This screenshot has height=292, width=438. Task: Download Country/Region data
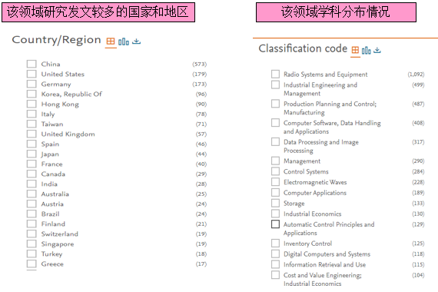(x=136, y=41)
